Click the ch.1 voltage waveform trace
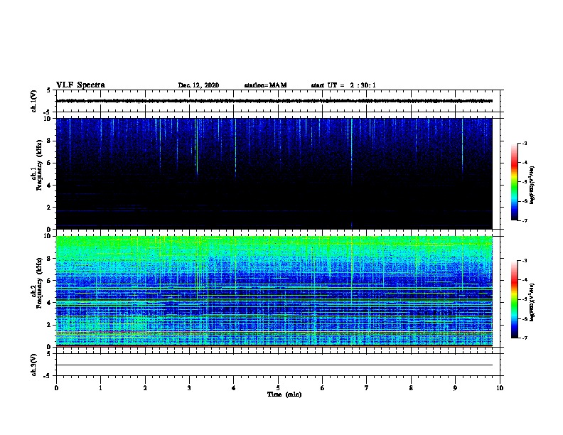563x435 pixels. pyautogui.click(x=274, y=101)
